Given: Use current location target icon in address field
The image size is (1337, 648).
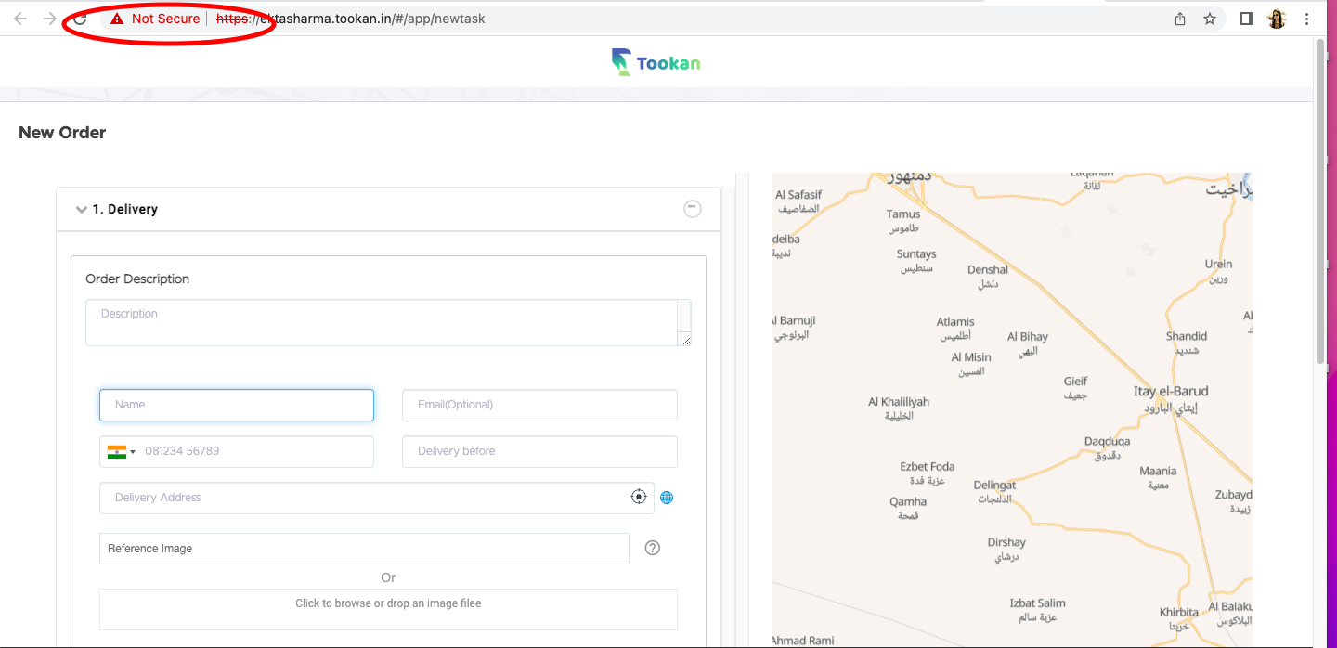Looking at the screenshot, I should (x=639, y=497).
